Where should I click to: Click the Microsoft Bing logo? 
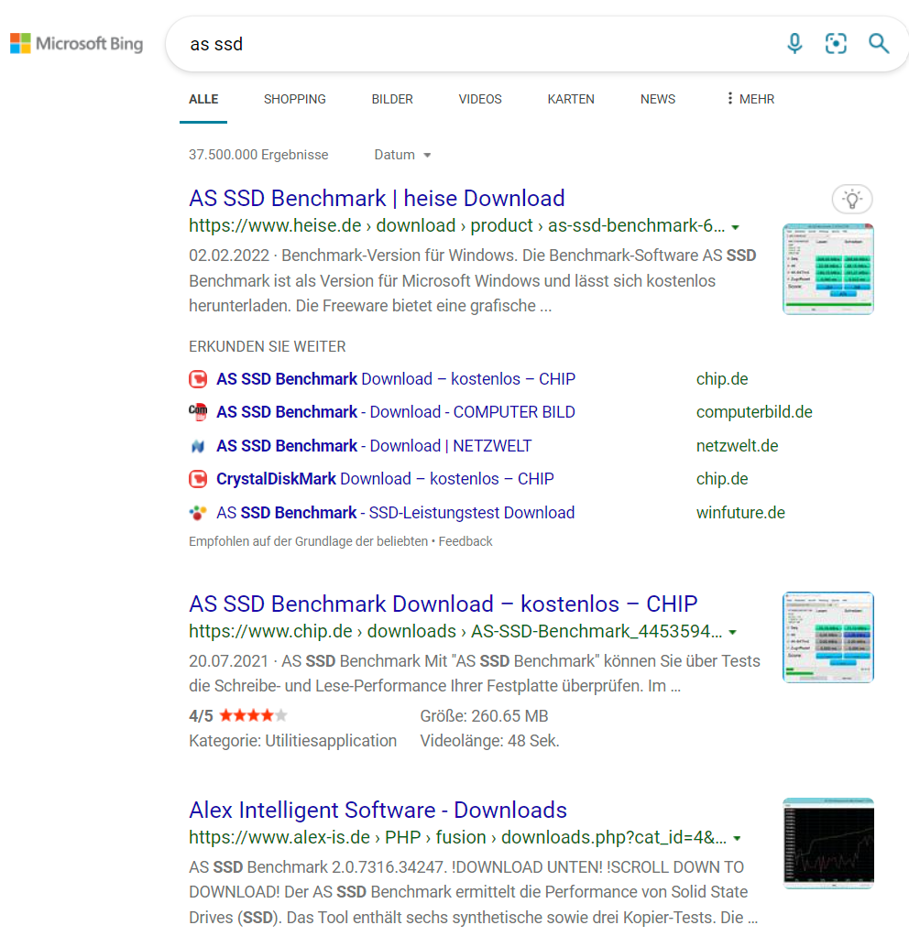[76, 44]
